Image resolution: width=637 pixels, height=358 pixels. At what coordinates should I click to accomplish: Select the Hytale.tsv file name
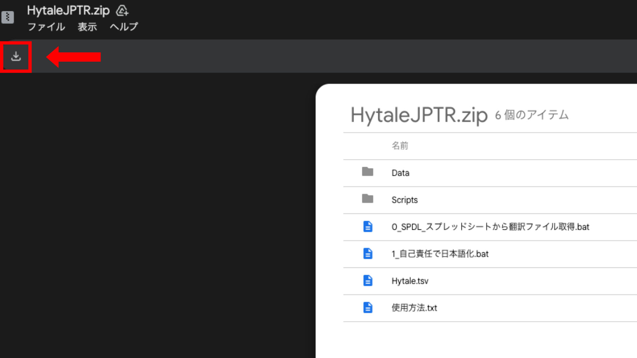pos(410,281)
